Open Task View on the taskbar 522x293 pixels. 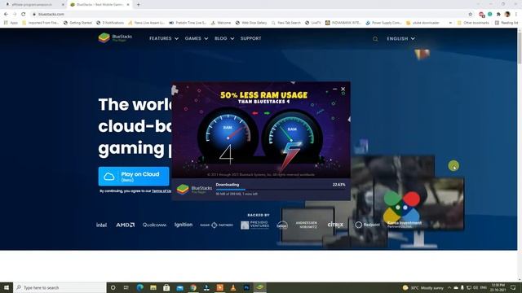point(126,287)
